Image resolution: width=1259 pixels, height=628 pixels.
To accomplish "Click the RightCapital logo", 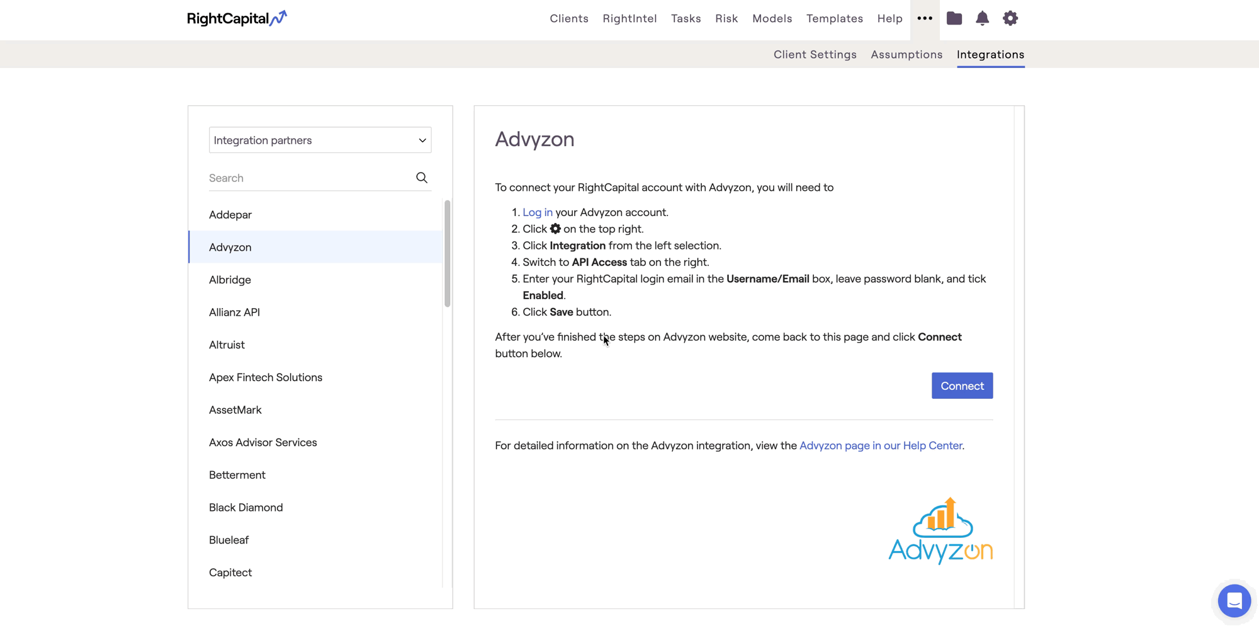I will tap(237, 18).
